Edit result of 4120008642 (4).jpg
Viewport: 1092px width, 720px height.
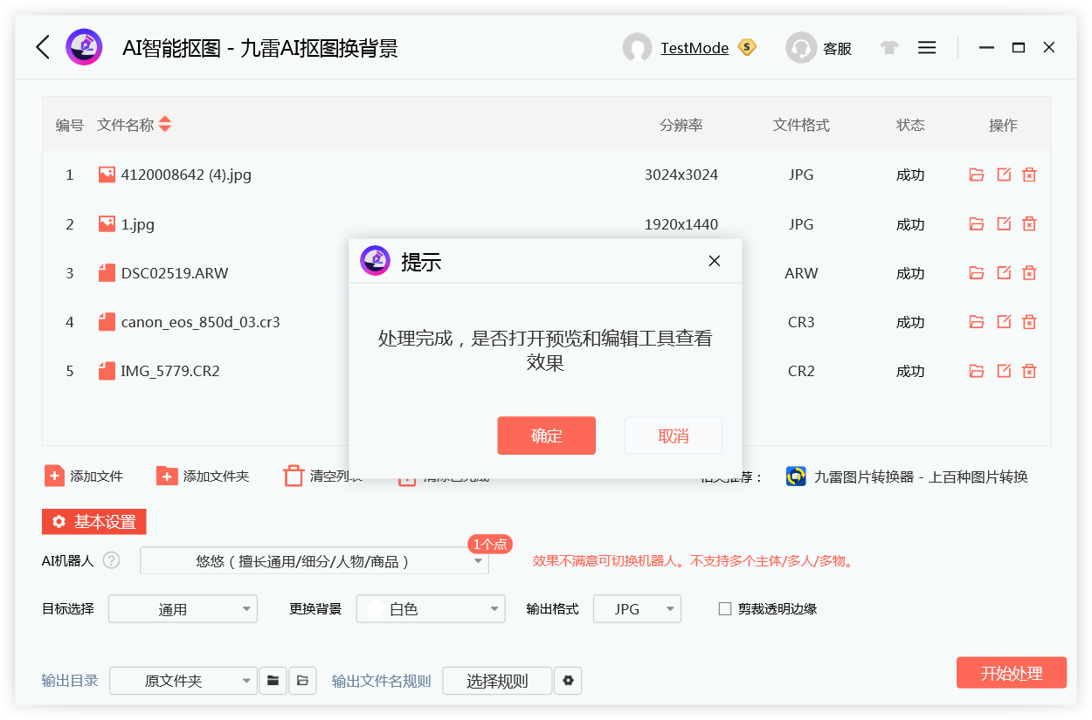tap(1004, 175)
